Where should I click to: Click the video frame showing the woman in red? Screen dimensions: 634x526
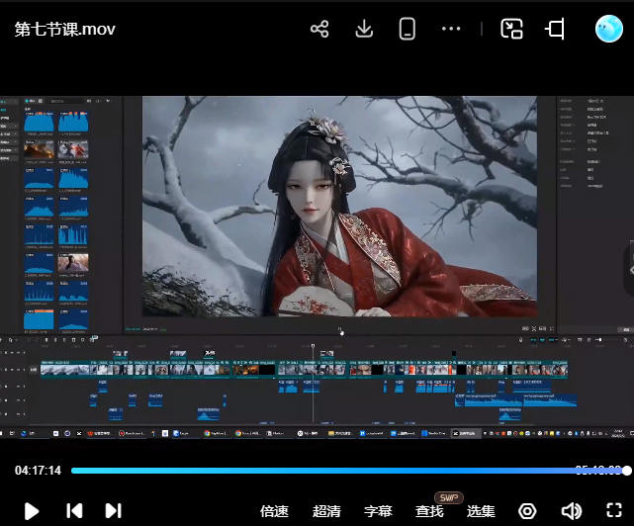coord(339,206)
